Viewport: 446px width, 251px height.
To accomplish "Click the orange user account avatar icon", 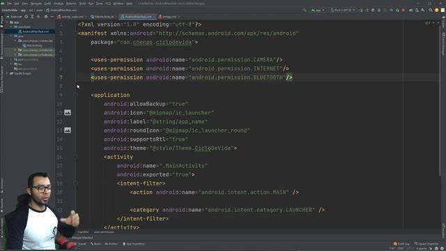I will (x=437, y=10).
